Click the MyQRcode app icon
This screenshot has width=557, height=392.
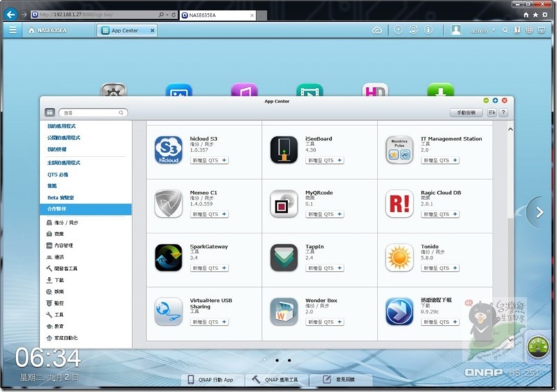click(x=284, y=204)
